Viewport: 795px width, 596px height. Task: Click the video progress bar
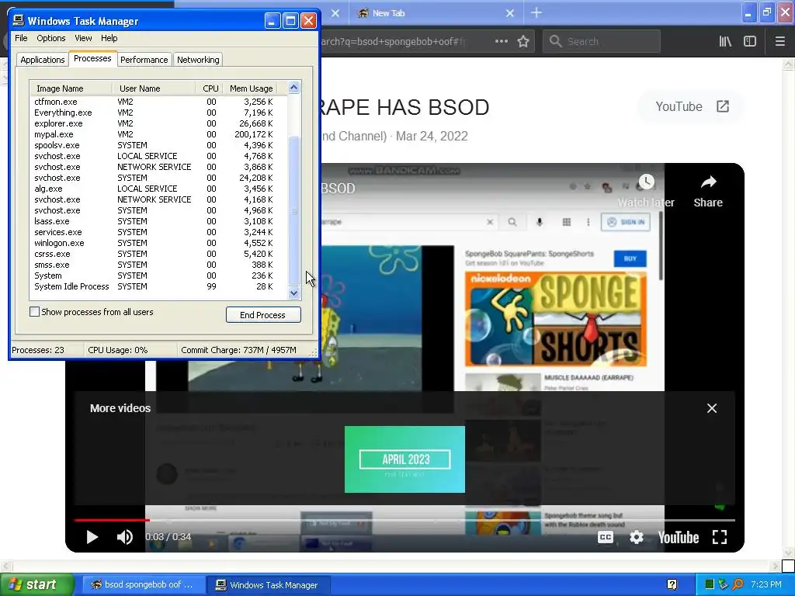point(404,520)
